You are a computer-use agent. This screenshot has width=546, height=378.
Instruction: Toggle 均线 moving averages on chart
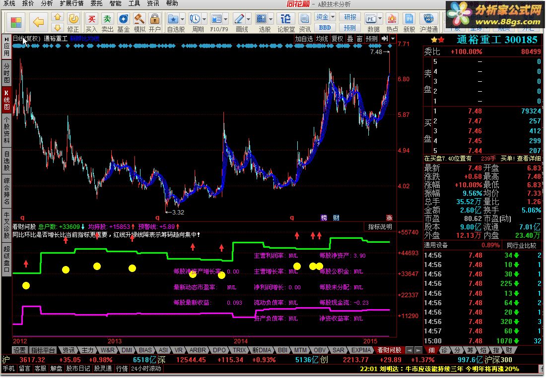tap(322, 39)
